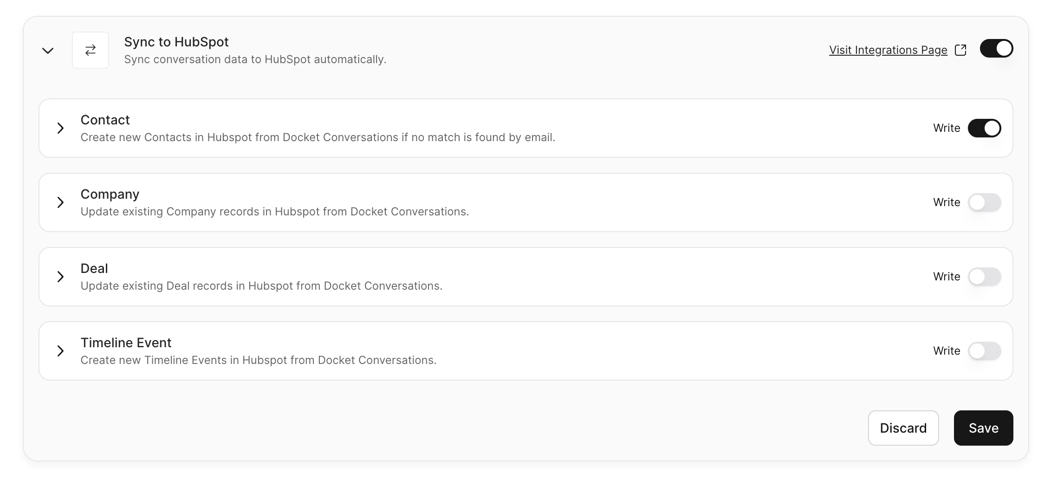Click the Timeline Event row title
1051x480 pixels.
click(x=126, y=343)
